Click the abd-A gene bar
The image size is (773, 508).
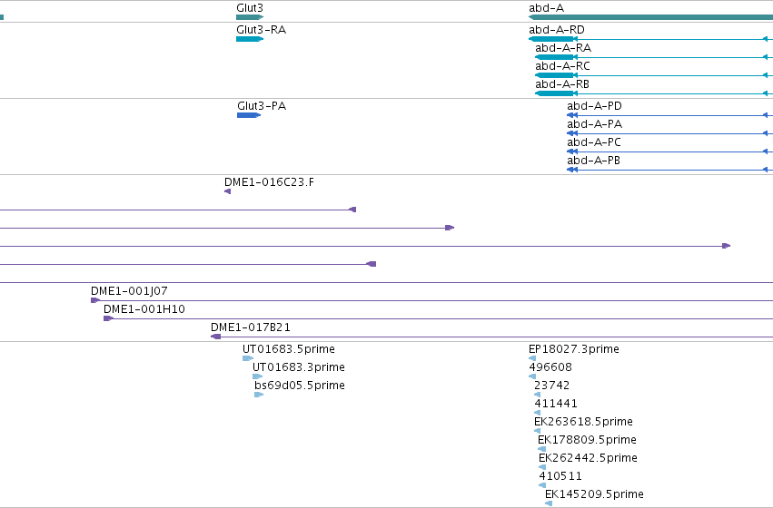point(650,17)
